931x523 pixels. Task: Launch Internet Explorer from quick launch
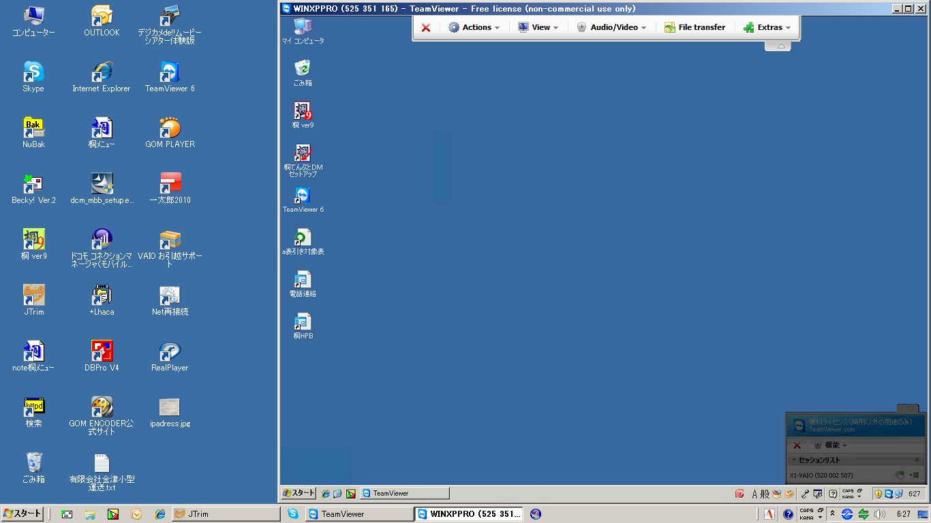[159, 514]
